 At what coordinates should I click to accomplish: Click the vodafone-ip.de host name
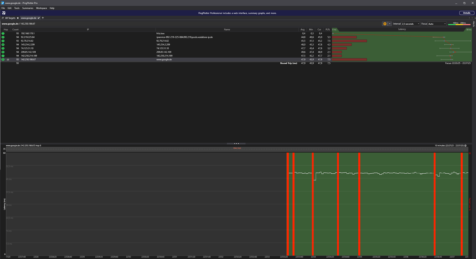pyautogui.click(x=184, y=37)
